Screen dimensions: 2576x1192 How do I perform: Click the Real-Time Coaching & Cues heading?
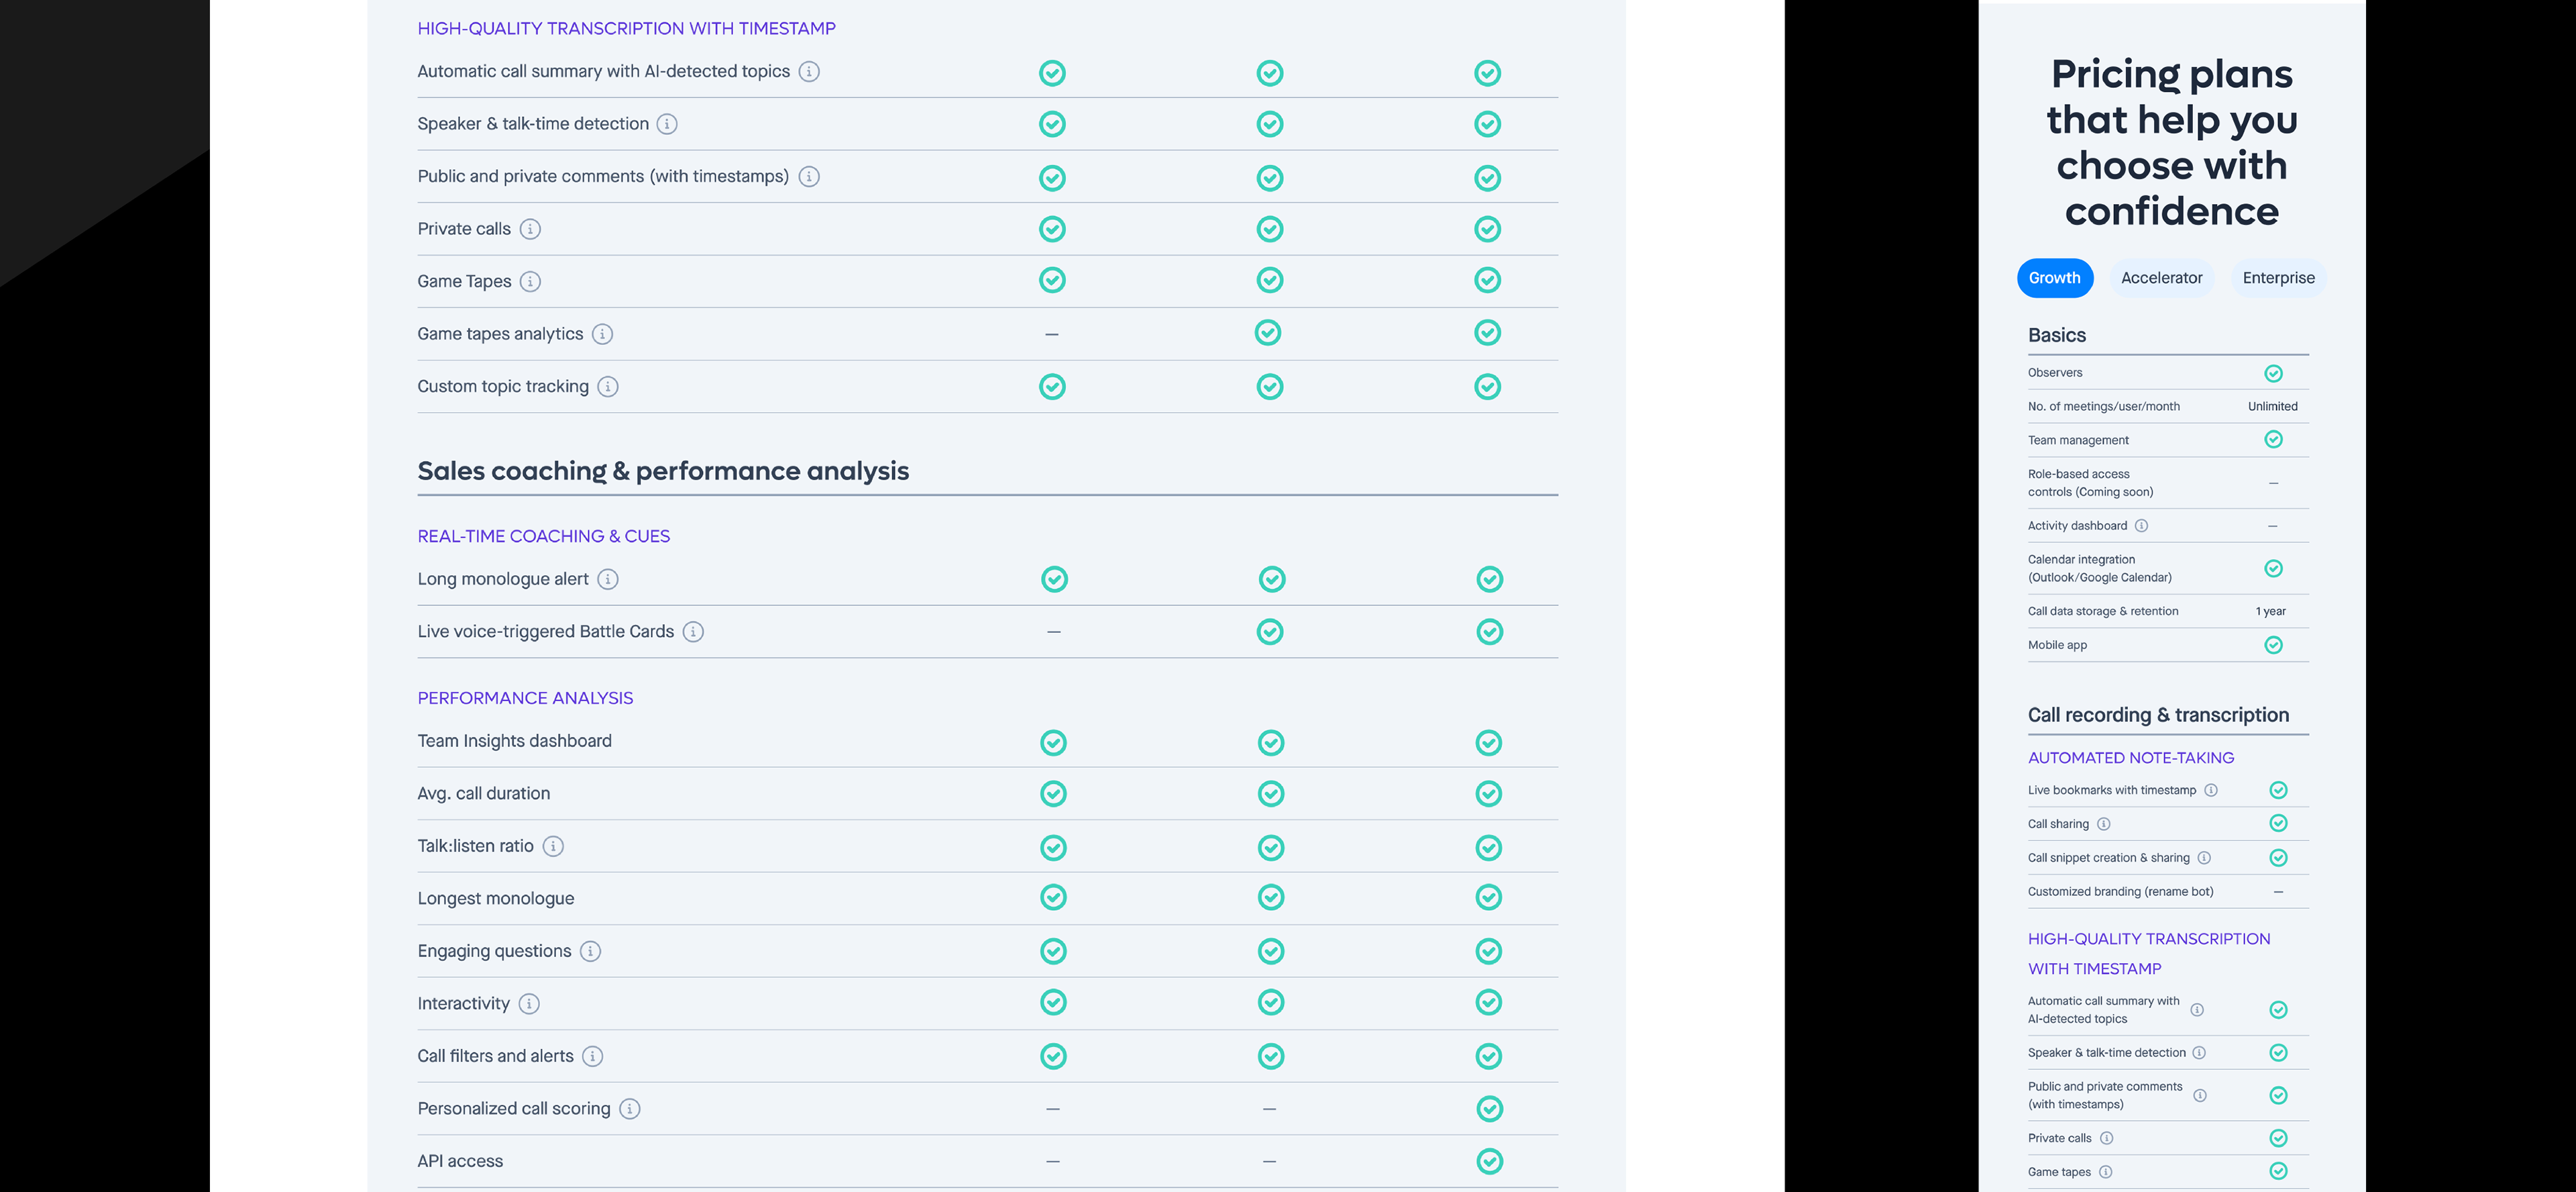click(x=543, y=536)
